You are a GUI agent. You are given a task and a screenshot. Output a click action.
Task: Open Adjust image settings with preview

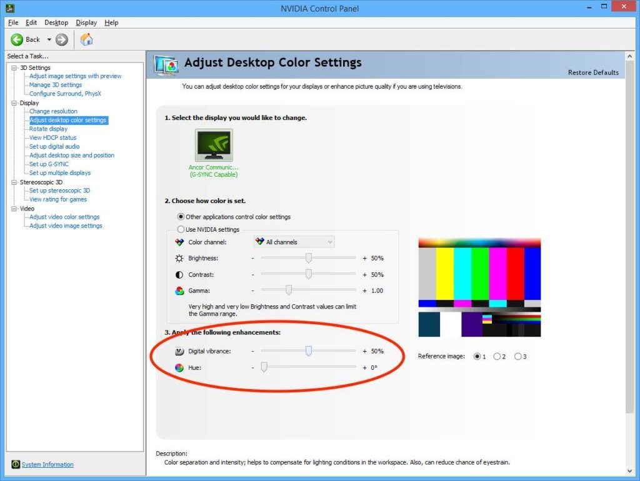click(75, 76)
